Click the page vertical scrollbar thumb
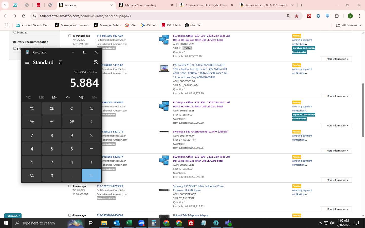This screenshot has height=228, width=365. coord(363,110)
